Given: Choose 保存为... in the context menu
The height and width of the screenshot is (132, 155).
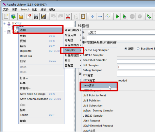Looking at the screenshot, I should click(41, 88).
